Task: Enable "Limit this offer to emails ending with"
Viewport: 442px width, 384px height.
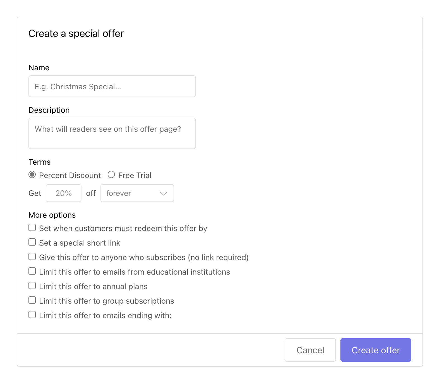Action: pos(32,315)
